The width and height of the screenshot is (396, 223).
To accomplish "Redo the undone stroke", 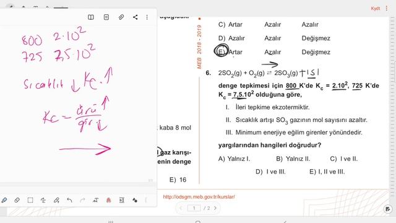I will (x=82, y=200).
